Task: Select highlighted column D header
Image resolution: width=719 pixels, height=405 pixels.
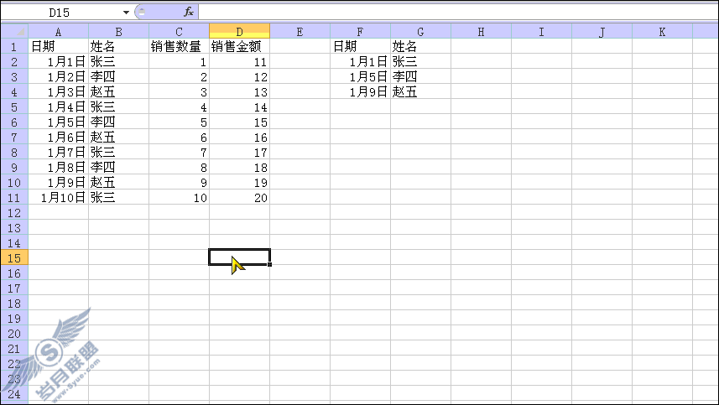Action: tap(239, 32)
